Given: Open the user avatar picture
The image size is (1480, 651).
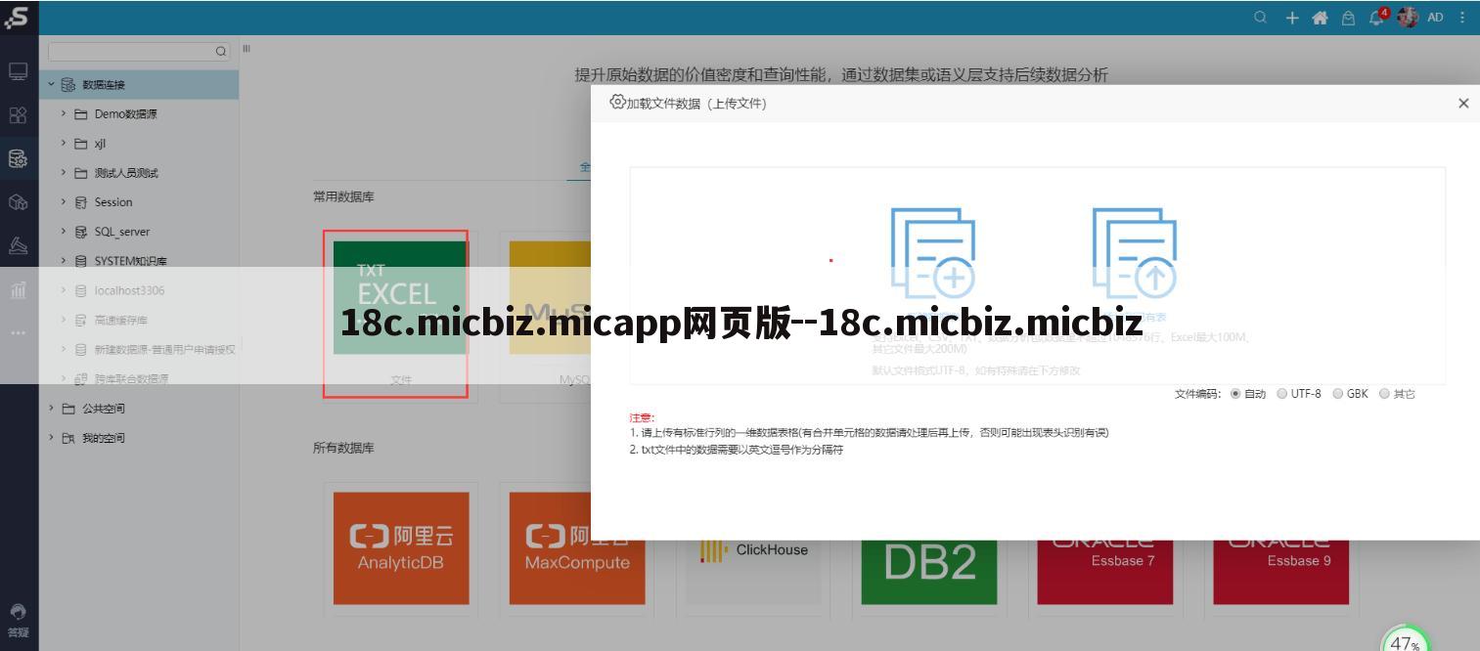Looking at the screenshot, I should [x=1408, y=18].
